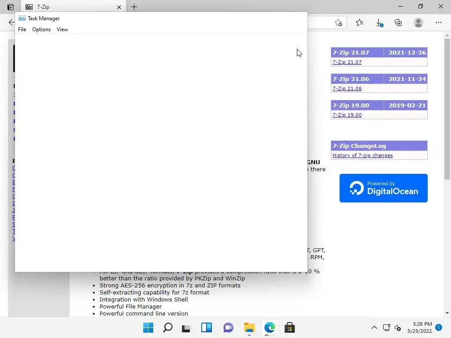Open Edge Settings and more menu
The image size is (451, 338).
[x=438, y=22]
